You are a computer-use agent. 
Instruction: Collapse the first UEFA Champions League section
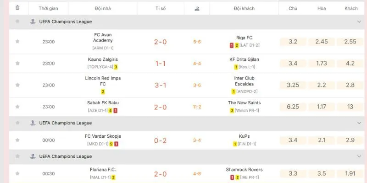(359, 22)
